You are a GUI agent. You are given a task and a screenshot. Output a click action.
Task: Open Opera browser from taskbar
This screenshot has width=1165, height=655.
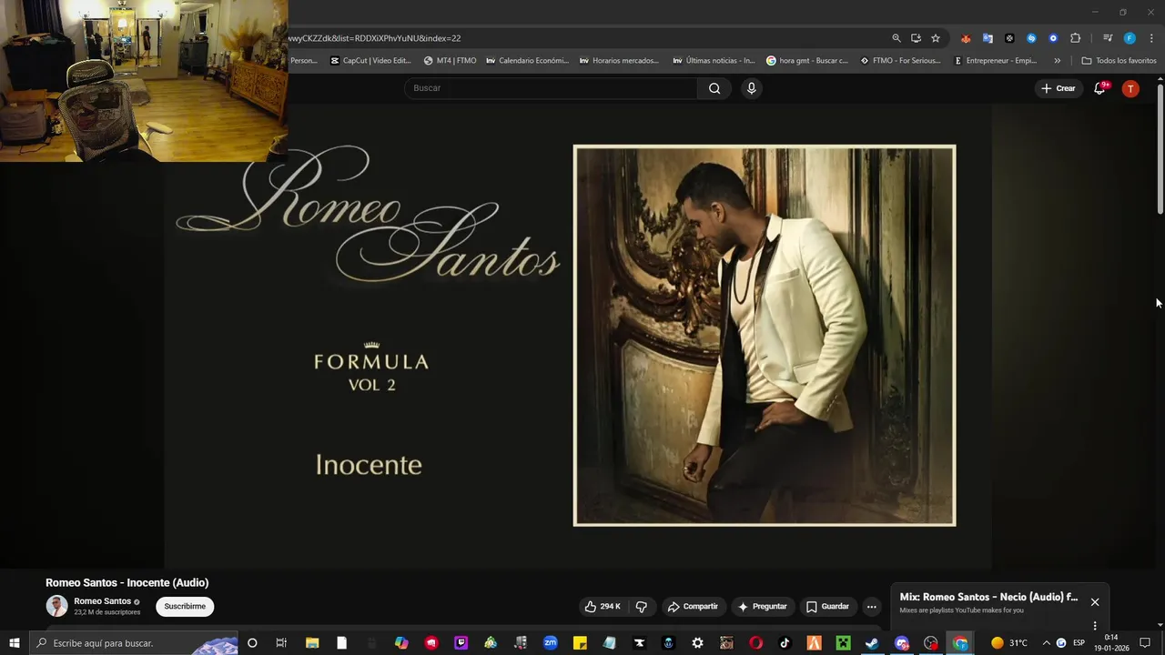pos(755,643)
